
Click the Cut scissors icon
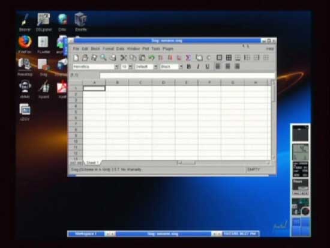[124, 58]
